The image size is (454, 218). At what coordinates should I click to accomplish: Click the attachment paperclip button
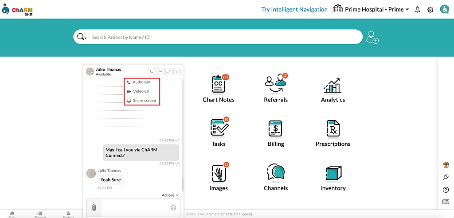[94, 207]
